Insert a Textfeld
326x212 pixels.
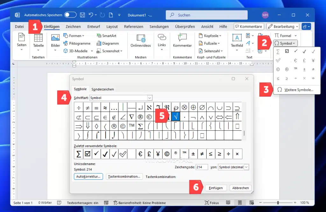pos(237,42)
